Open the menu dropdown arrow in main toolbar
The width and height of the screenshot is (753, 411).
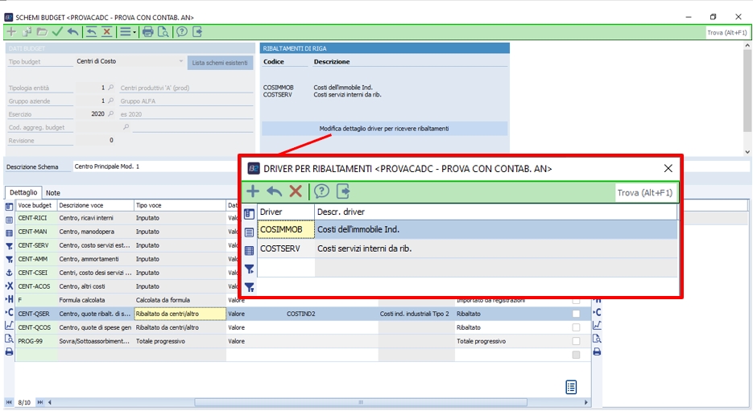tap(135, 33)
